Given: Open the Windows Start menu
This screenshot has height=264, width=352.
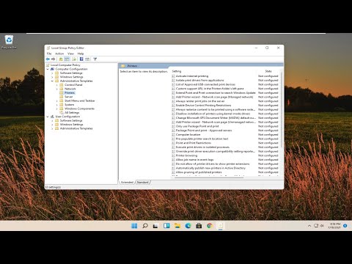Looking at the screenshot, I should click(134, 226).
